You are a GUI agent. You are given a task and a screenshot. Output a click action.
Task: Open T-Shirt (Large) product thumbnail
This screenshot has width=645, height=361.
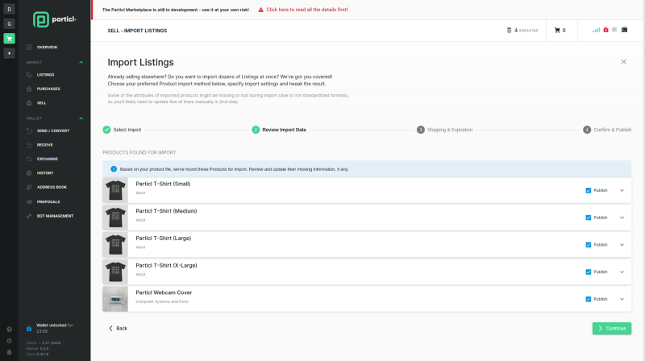tap(115, 245)
